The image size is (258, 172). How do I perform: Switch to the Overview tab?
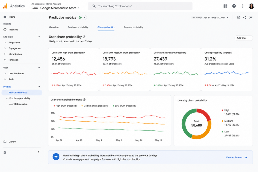(x=54, y=27)
